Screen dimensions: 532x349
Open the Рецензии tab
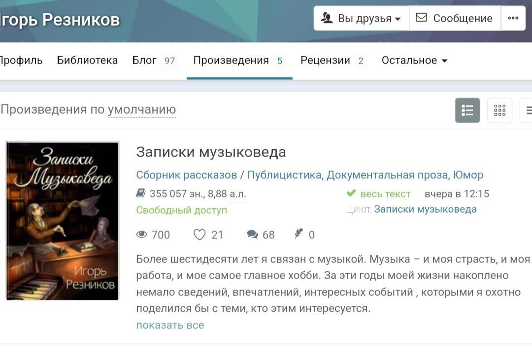coord(332,61)
